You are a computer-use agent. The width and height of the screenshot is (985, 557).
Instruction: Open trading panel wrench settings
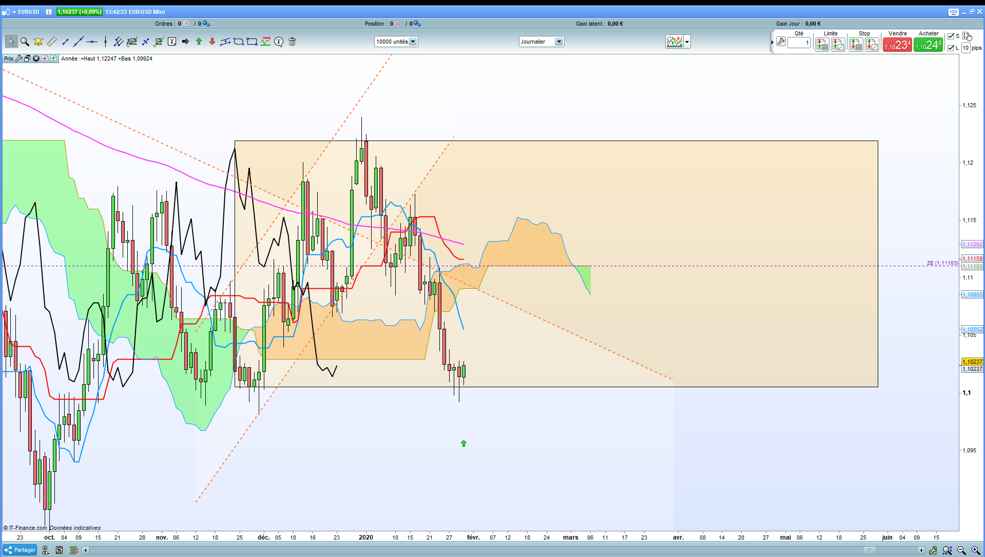tap(781, 42)
